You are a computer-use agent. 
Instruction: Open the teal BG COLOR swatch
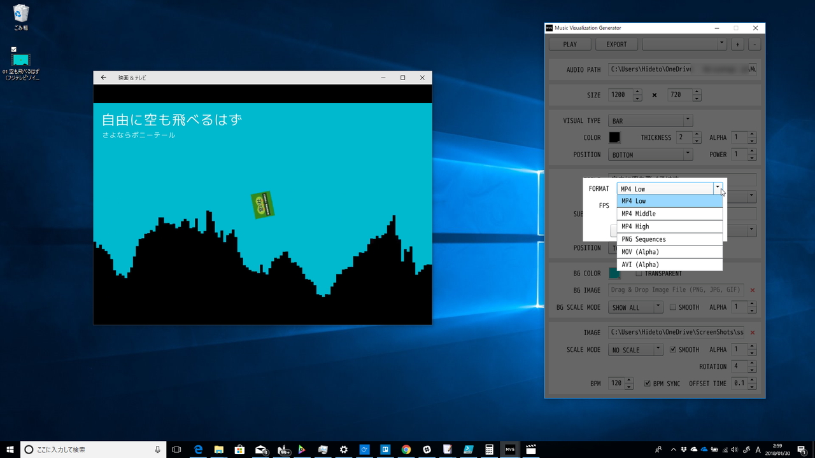(614, 274)
